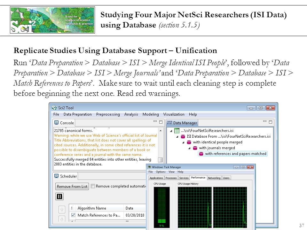
Task: Collapse the ISI Database From node
Action: coord(177,137)
